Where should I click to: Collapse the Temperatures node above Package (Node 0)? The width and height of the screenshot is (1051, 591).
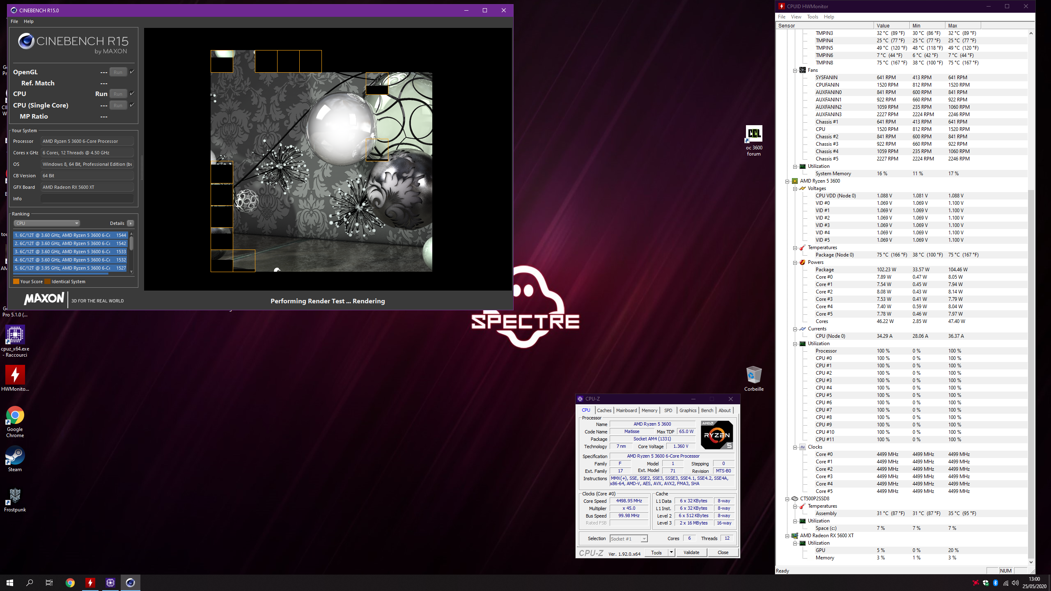pos(795,248)
